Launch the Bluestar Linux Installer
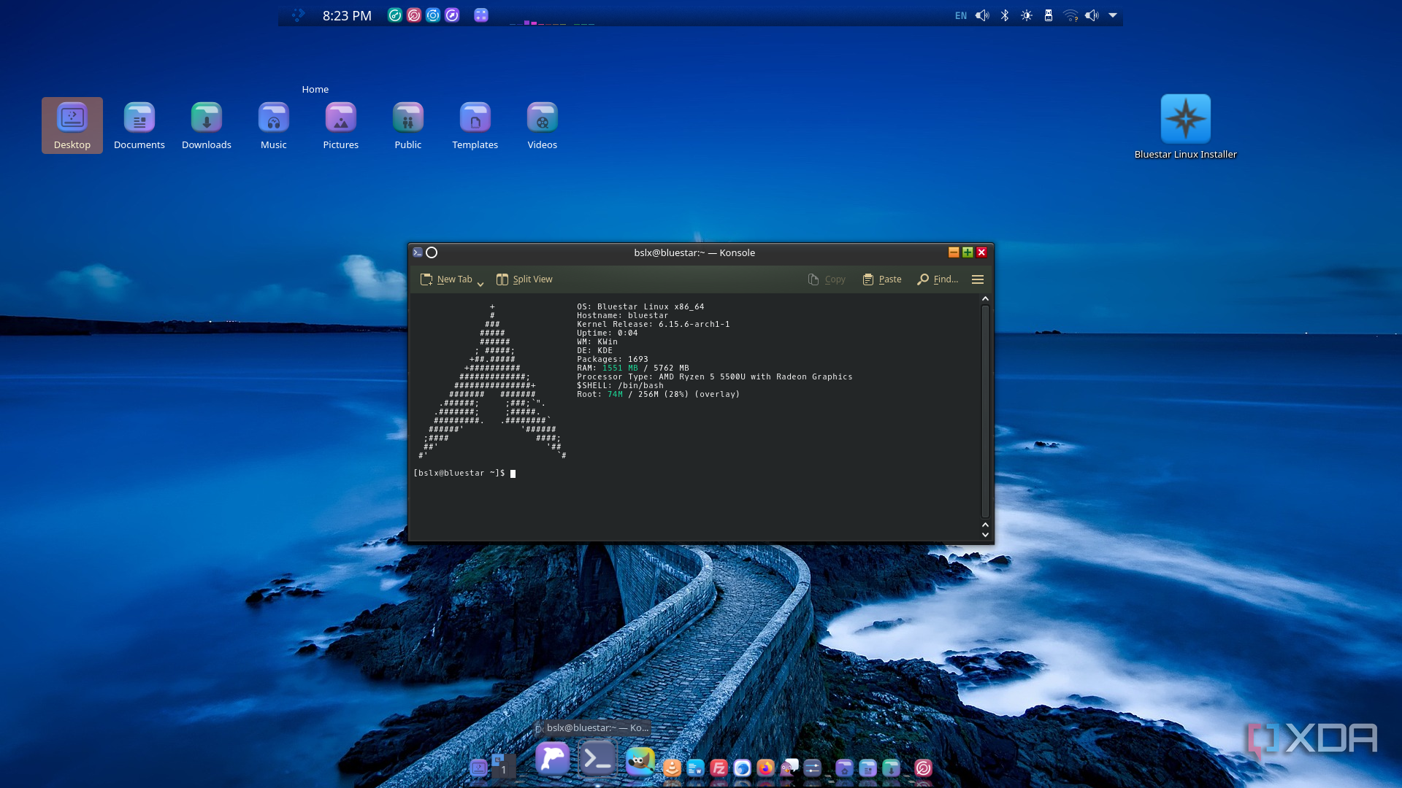1402x788 pixels. (1186, 126)
